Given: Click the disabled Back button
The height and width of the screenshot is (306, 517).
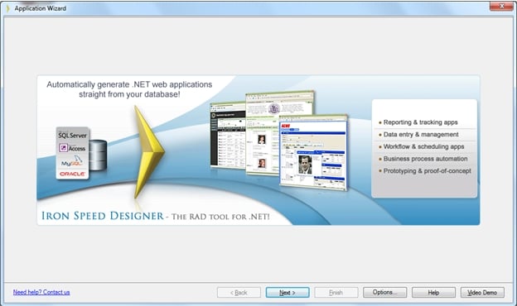Looking at the screenshot, I should click(239, 292).
